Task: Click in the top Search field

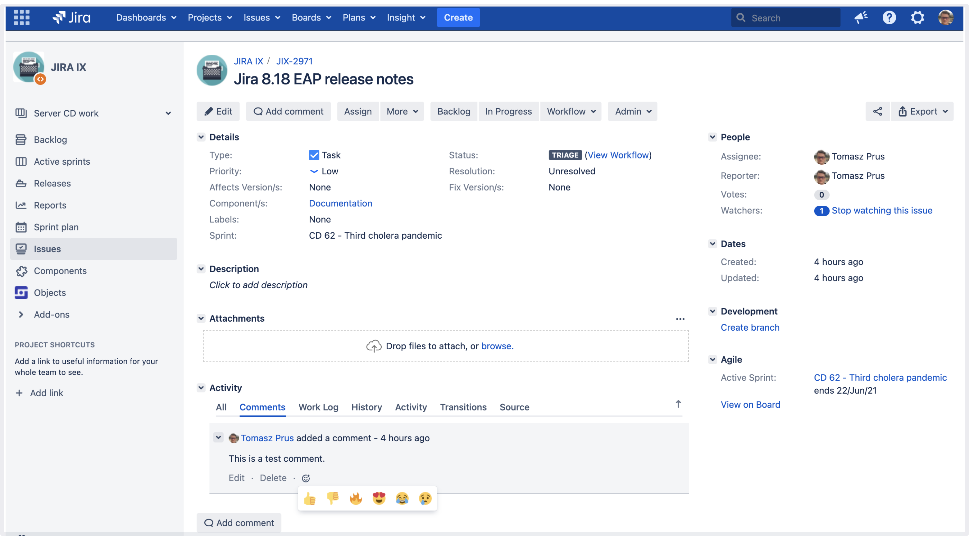Action: tap(785, 17)
